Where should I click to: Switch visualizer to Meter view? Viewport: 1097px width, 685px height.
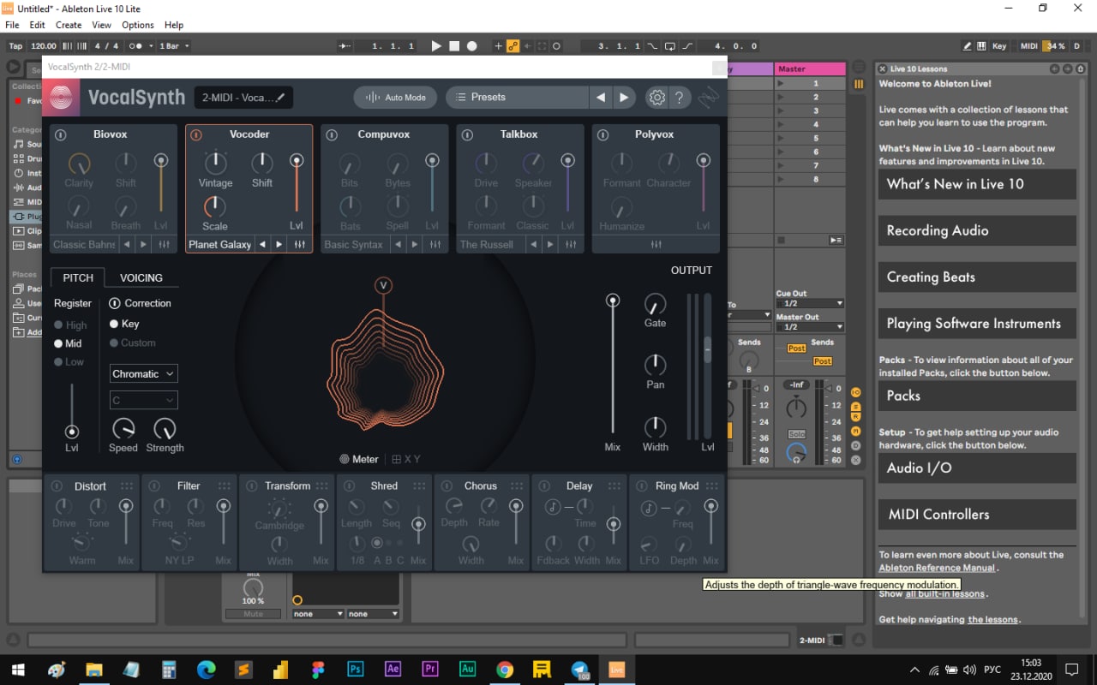click(x=359, y=459)
